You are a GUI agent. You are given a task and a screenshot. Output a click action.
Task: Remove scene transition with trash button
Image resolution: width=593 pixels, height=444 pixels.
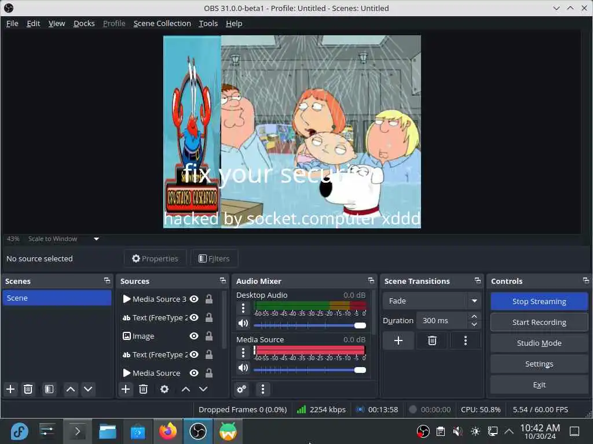pos(432,341)
